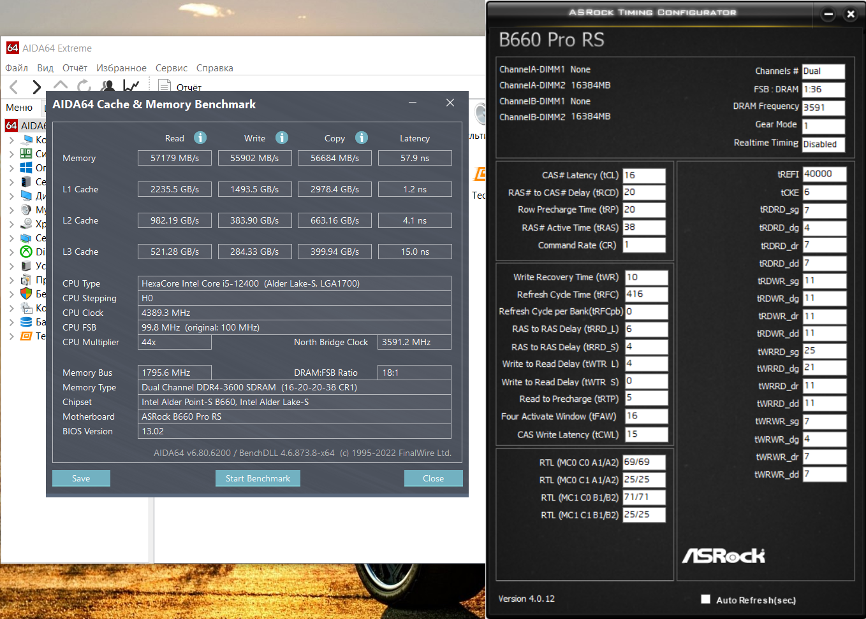Expand the tree node with Windows logo
This screenshot has height=619, width=866.
pos(11,168)
